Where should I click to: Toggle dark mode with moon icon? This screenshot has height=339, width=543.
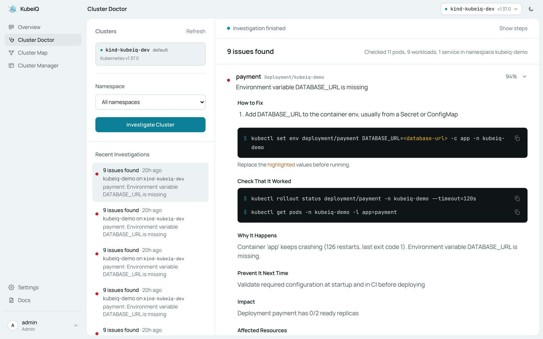(x=531, y=9)
